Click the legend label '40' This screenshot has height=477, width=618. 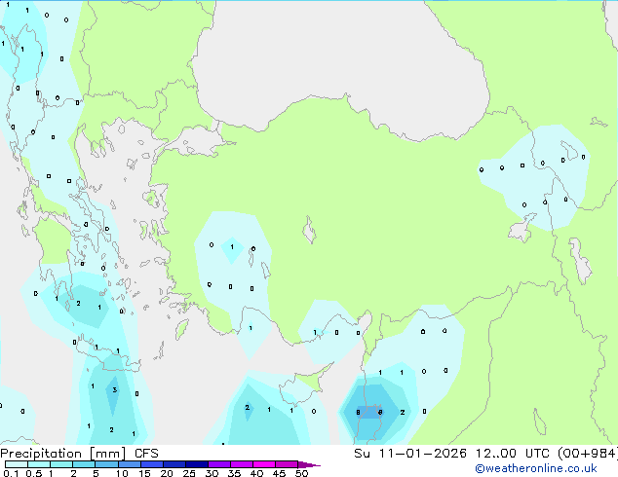256,473
